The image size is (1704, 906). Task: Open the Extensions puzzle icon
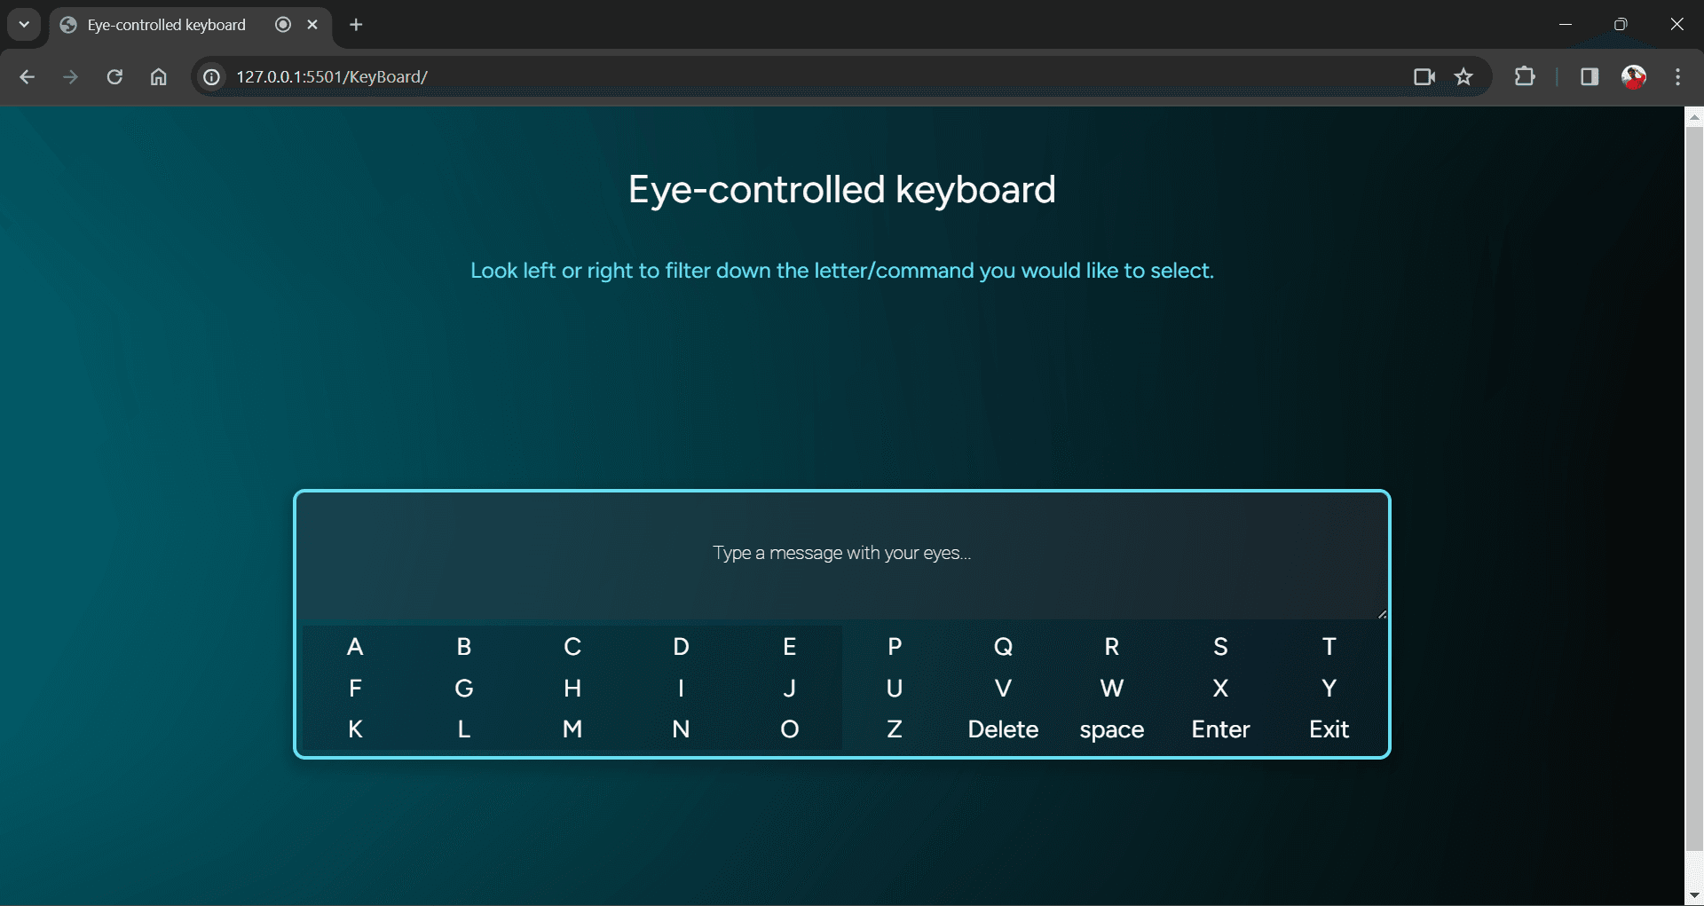[x=1524, y=77]
